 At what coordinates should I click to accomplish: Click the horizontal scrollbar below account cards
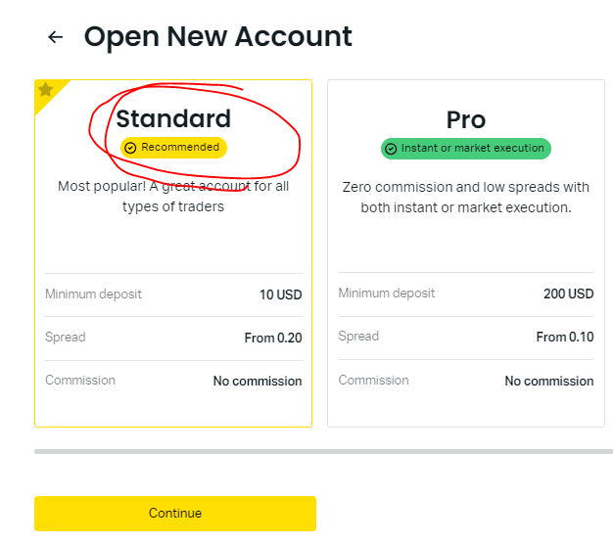(323, 451)
